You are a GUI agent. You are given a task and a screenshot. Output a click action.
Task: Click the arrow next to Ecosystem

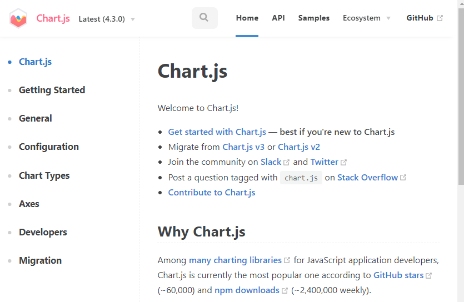(388, 18)
